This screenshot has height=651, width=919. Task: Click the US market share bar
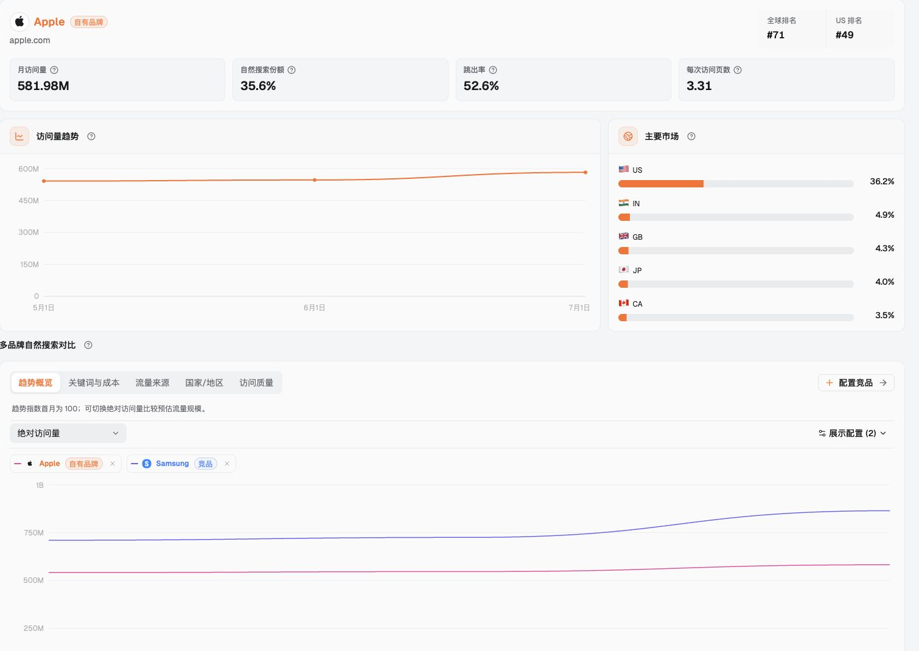pyautogui.click(x=736, y=184)
